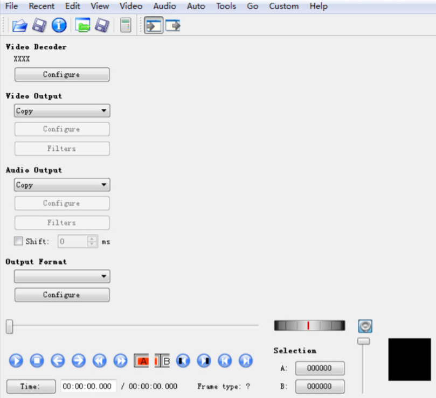Open the File menu

[x=11, y=6]
